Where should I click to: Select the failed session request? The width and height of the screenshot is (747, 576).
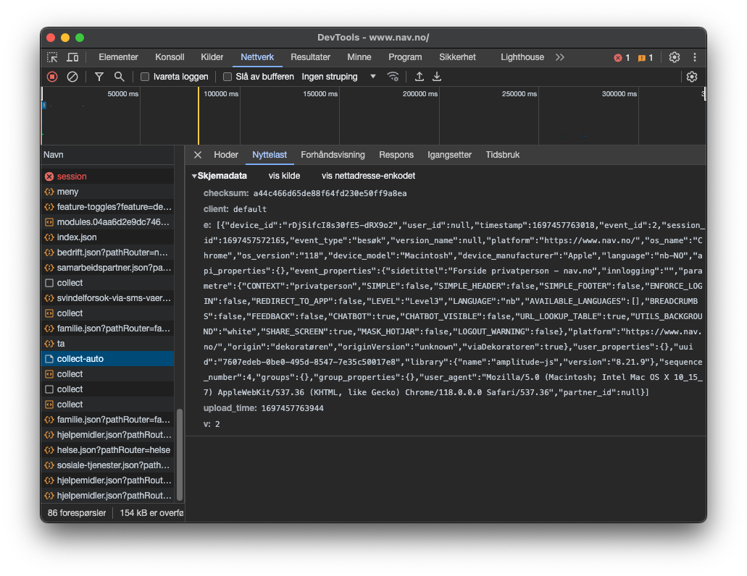pos(108,177)
